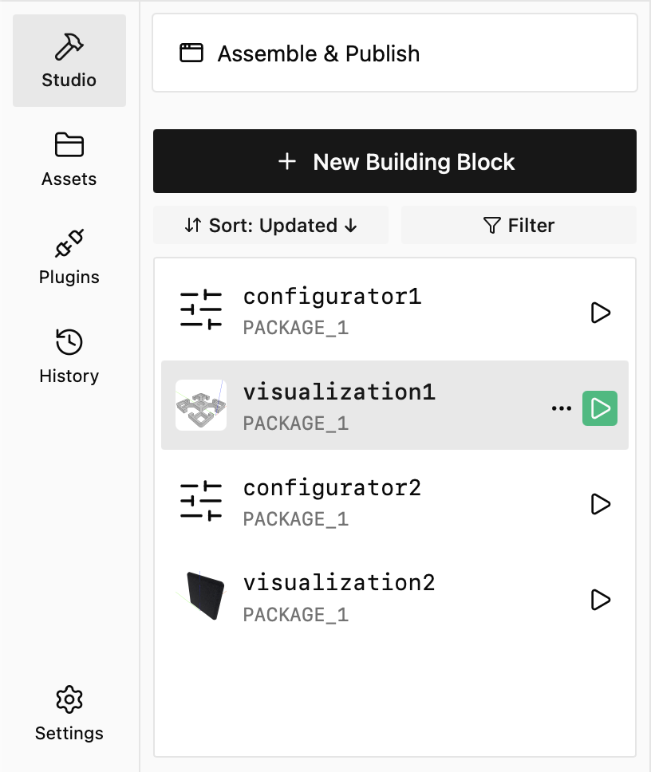The width and height of the screenshot is (651, 772).
Task: Create a New Building Block
Action: [395, 161]
